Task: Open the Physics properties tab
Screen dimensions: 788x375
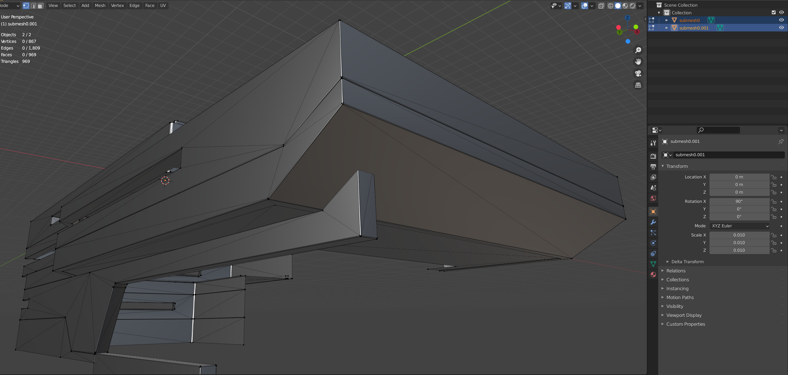Action: [x=653, y=243]
